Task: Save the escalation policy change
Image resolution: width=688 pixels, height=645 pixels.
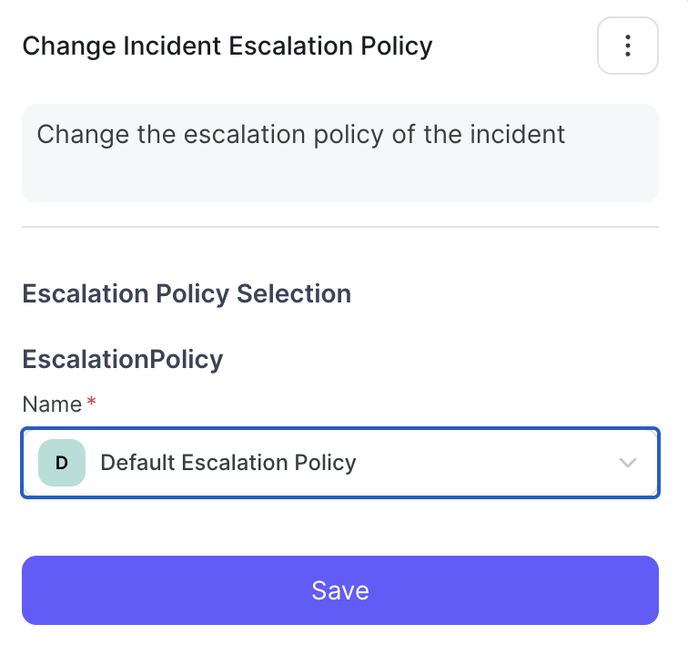Action: (340, 590)
